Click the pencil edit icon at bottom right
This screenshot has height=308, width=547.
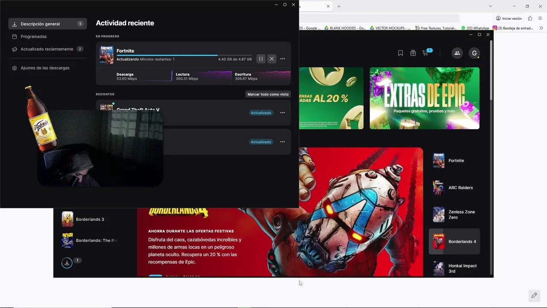[534, 295]
